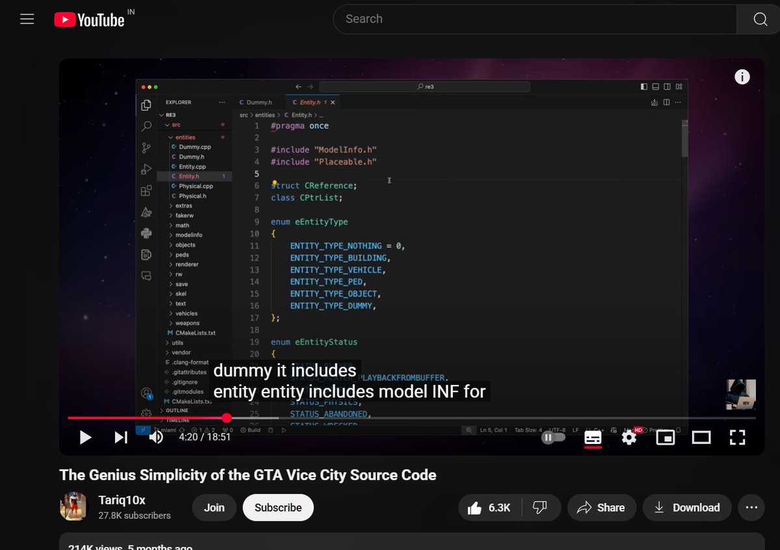Click the Build status bar item
Image resolution: width=780 pixels, height=550 pixels.
click(x=250, y=430)
